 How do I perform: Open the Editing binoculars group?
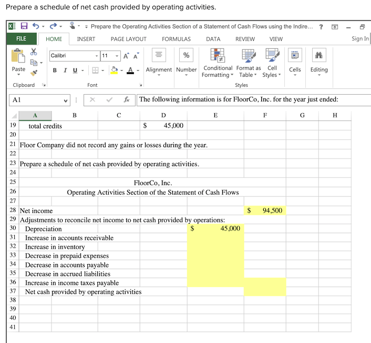pyautogui.click(x=319, y=63)
